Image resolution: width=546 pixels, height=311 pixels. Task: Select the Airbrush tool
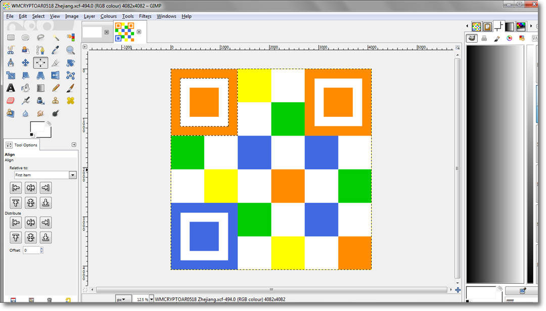click(x=25, y=101)
